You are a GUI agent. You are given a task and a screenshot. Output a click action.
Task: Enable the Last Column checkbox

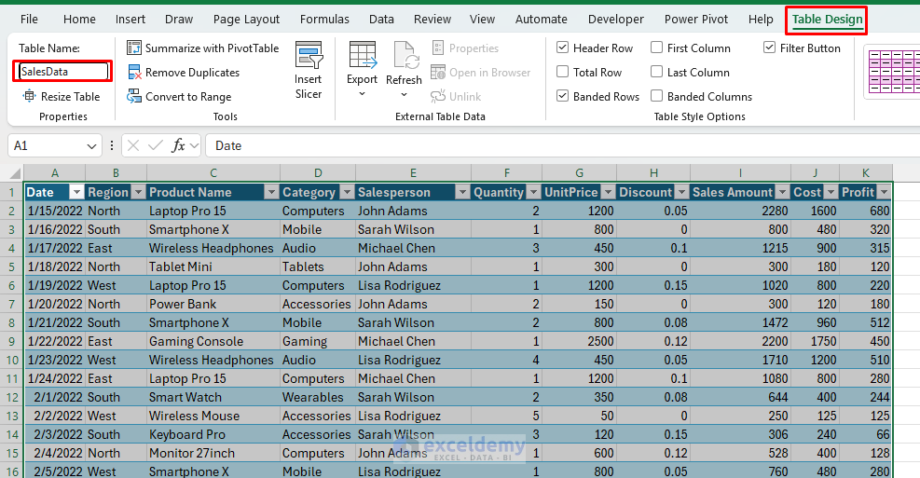pos(656,72)
